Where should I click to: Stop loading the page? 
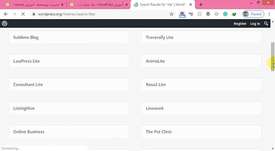(x=23, y=14)
